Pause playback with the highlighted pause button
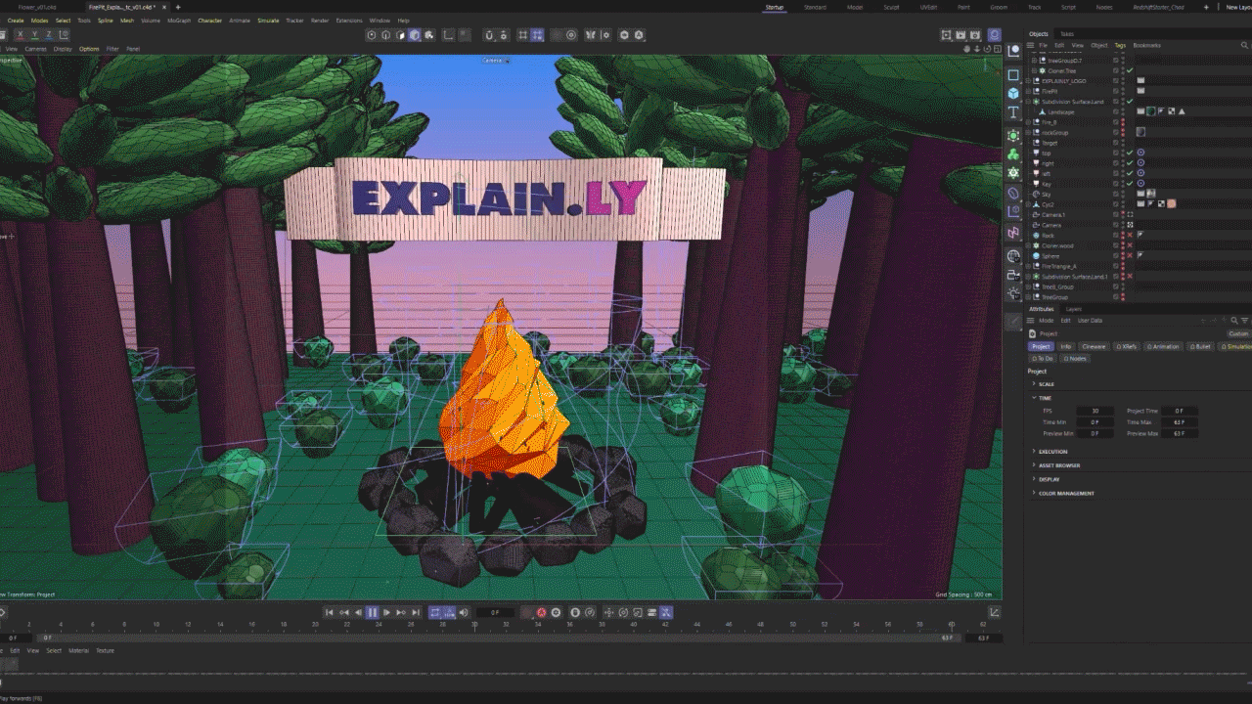The image size is (1252, 704). [373, 613]
